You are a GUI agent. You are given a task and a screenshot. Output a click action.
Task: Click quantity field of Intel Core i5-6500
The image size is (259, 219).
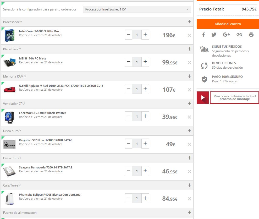coord(137,35)
